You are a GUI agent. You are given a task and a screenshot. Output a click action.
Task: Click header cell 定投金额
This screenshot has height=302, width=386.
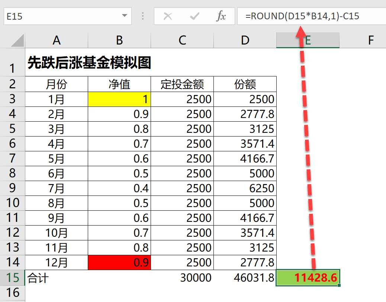(182, 84)
